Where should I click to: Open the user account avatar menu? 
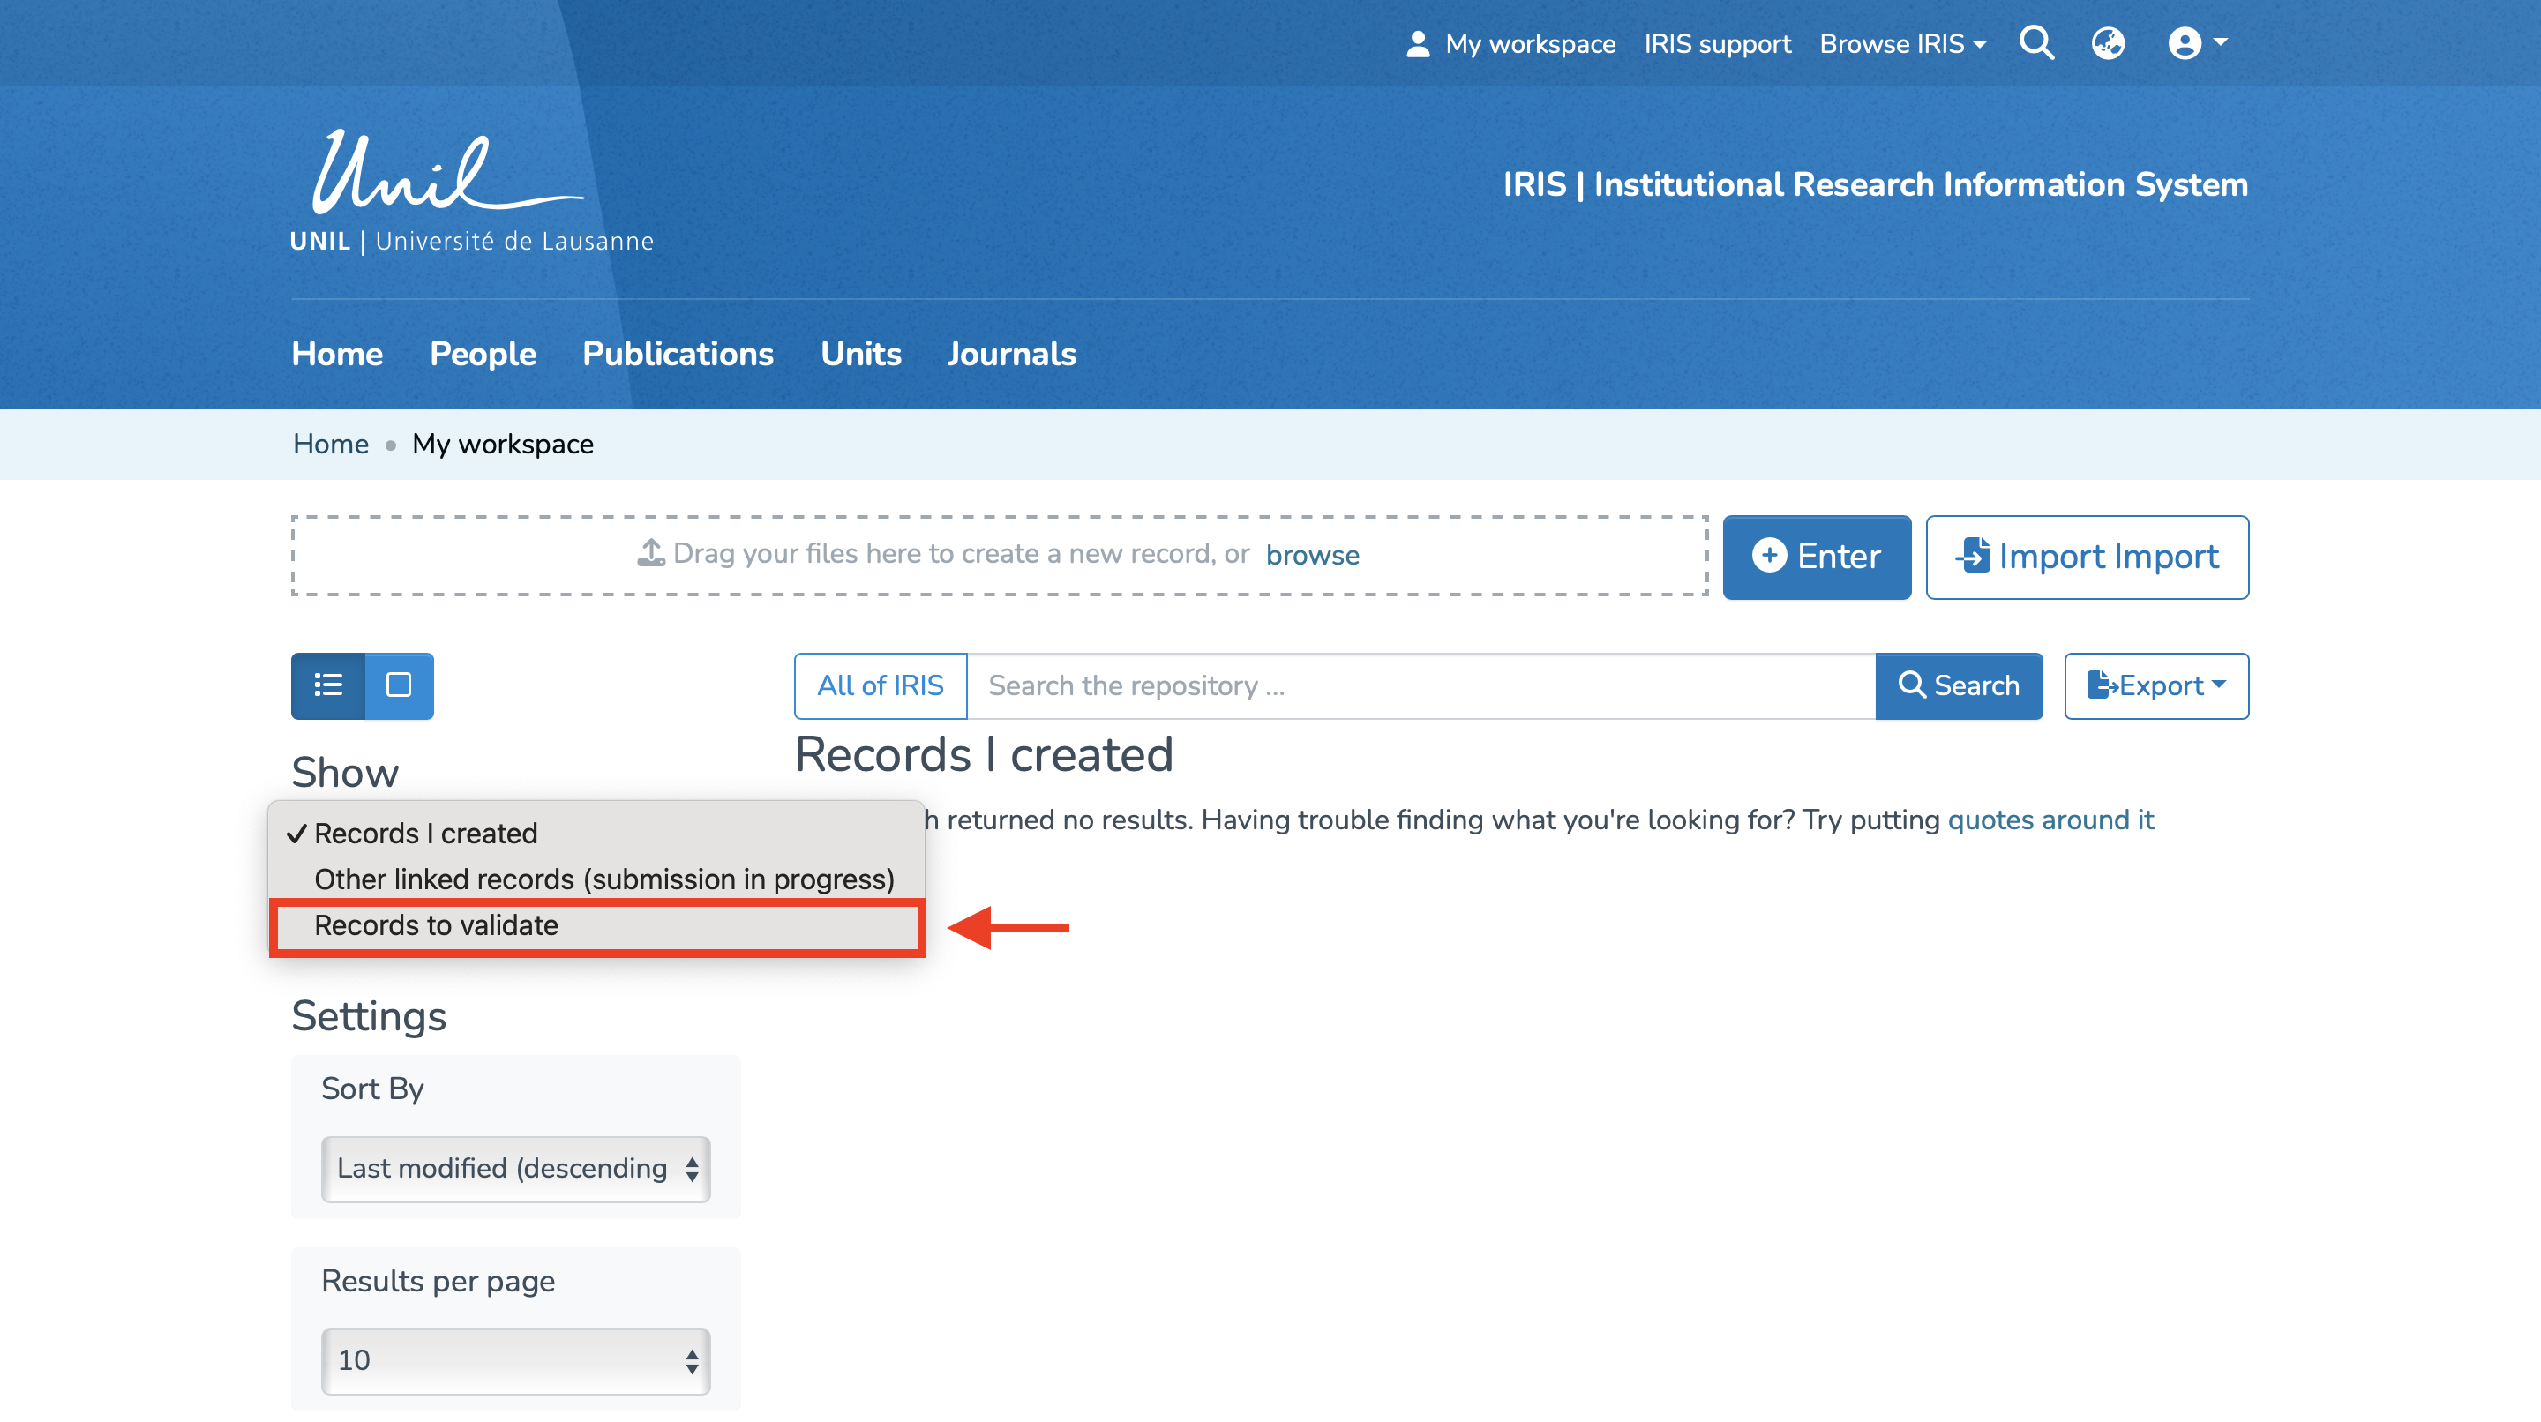coord(2196,43)
